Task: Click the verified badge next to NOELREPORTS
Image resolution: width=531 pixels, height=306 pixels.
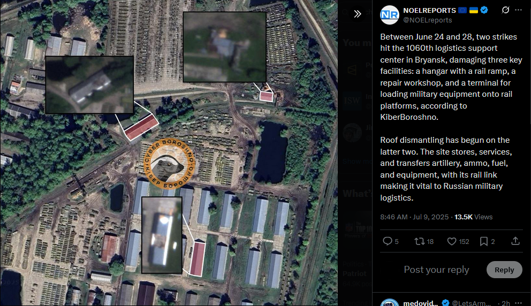Action: coord(484,10)
